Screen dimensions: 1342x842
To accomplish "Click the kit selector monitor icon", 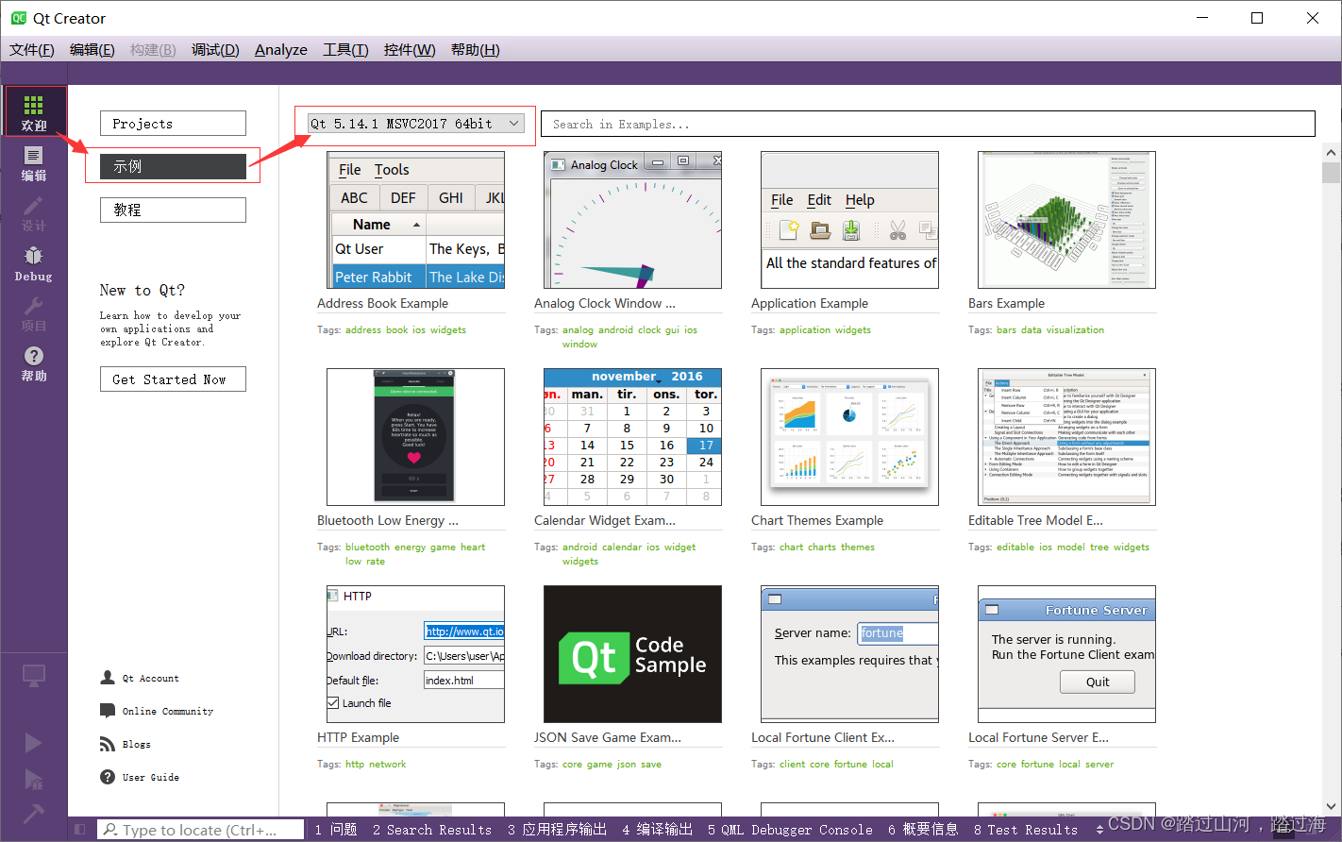I will coord(34,676).
